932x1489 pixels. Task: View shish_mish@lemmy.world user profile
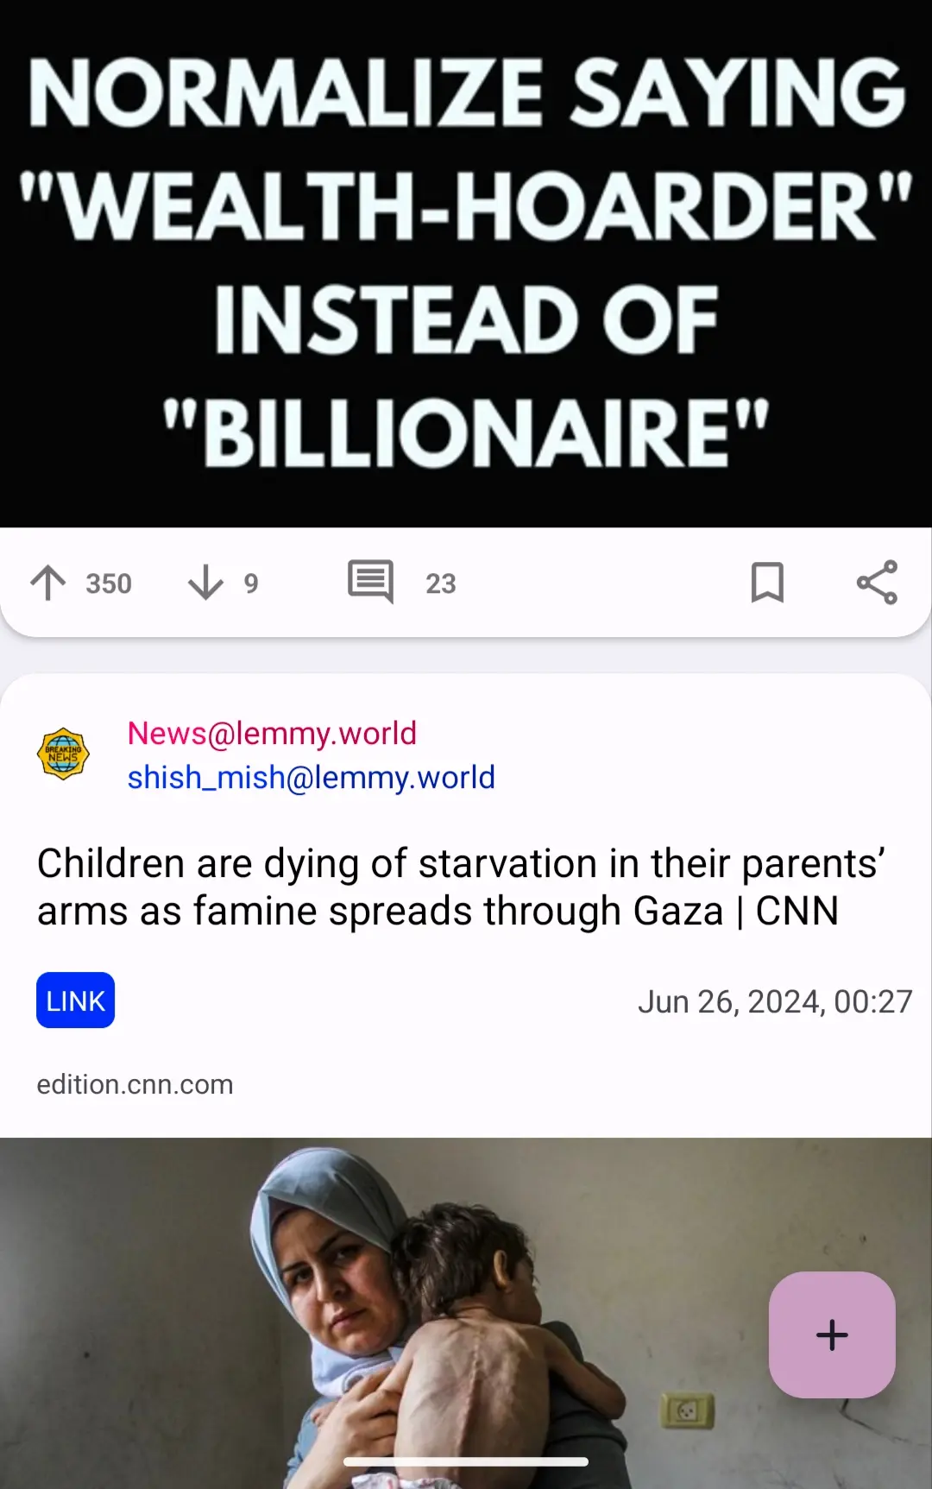311,778
